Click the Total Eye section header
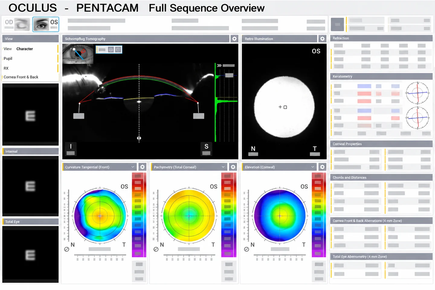 (31, 222)
